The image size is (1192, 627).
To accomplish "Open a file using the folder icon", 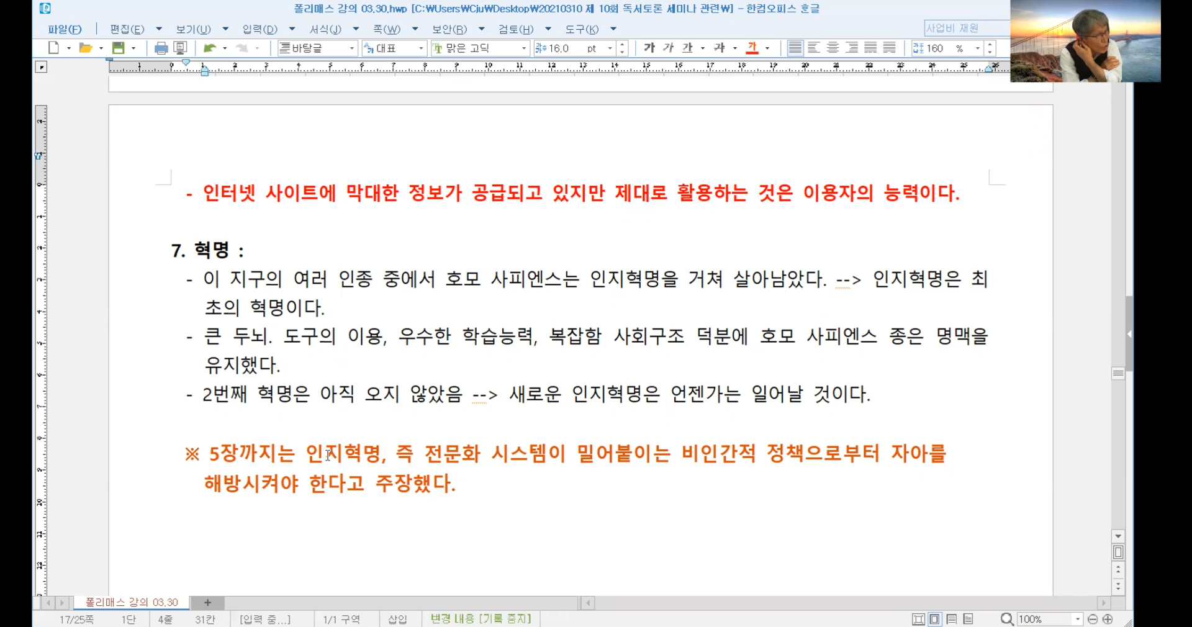I will (x=86, y=48).
